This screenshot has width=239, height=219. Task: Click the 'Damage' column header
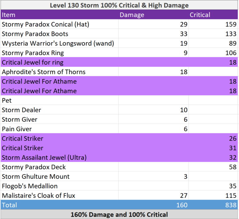[x=153, y=15]
